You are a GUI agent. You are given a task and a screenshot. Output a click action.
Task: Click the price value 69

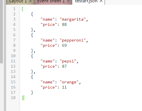point(64,45)
